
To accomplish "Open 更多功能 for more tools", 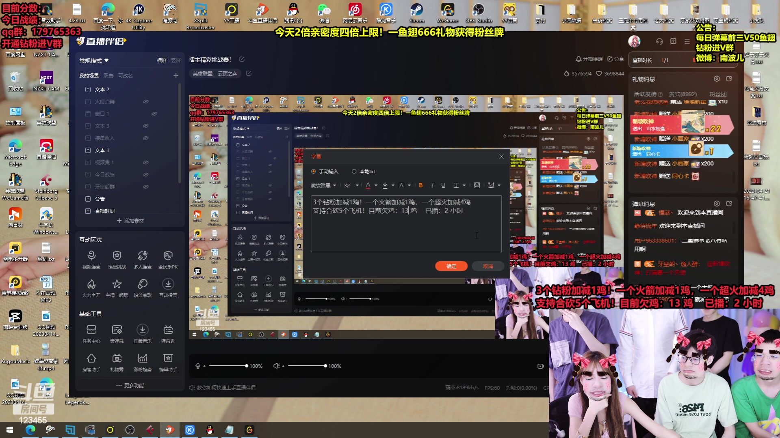I will pyautogui.click(x=130, y=385).
